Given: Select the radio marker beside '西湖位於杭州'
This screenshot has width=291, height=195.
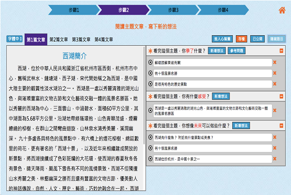Looking at the screenshot, I should pos(150,159).
